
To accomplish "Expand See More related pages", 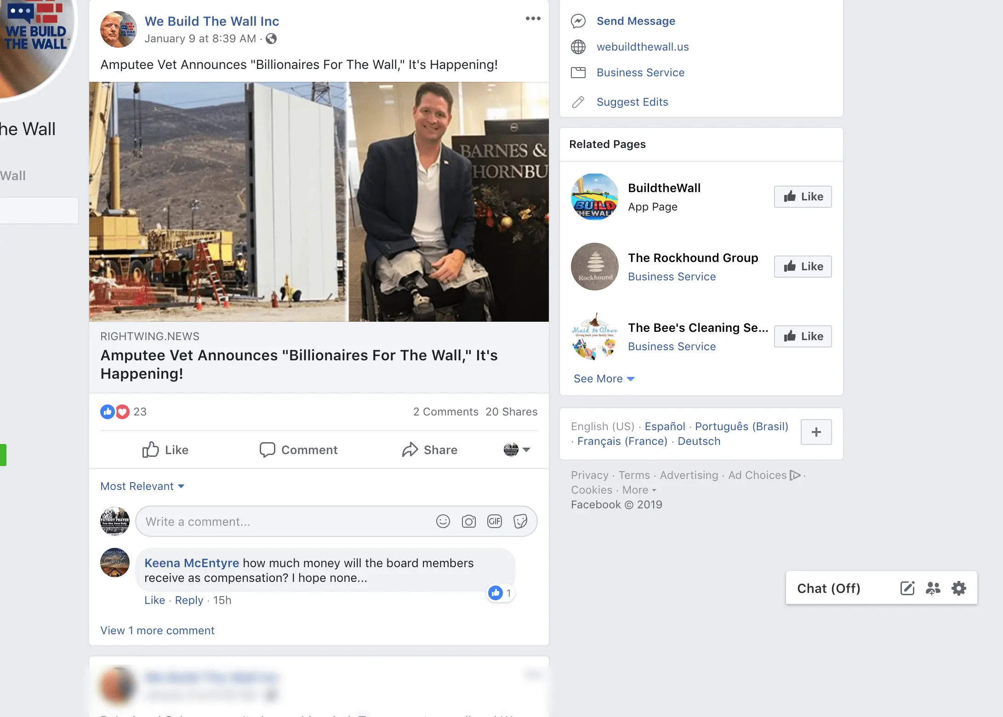I will click(604, 379).
